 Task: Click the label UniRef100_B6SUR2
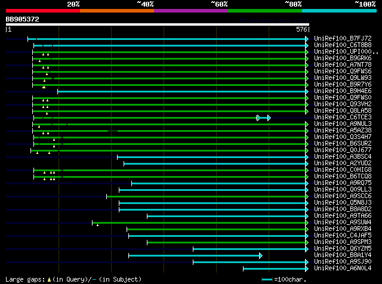tap(343, 143)
